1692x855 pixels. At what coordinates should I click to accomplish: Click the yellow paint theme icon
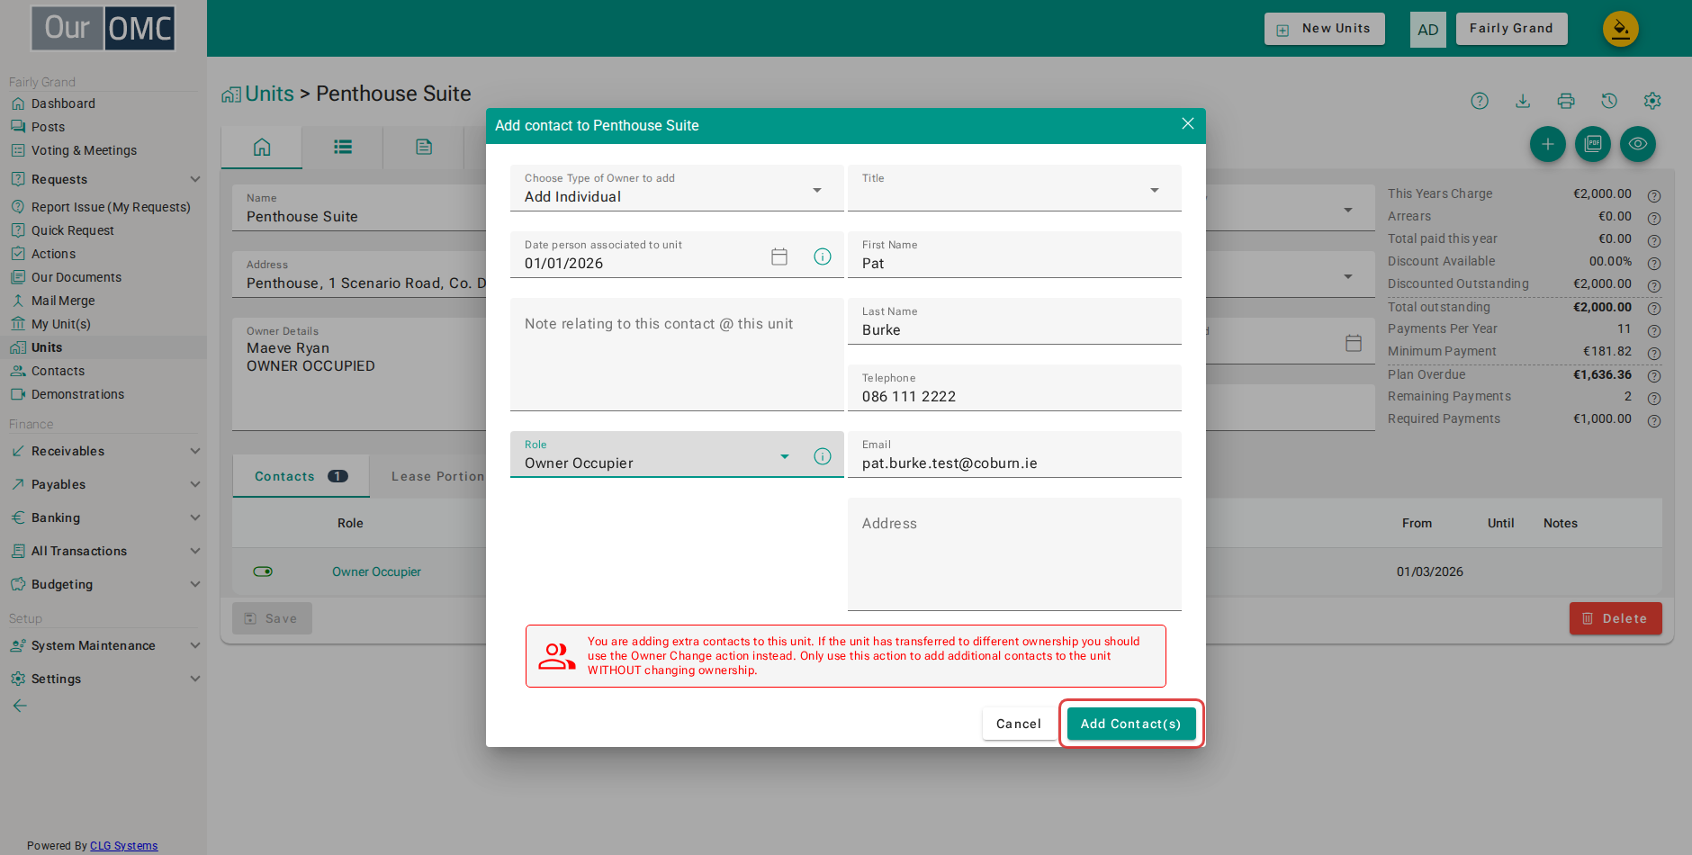click(x=1621, y=29)
